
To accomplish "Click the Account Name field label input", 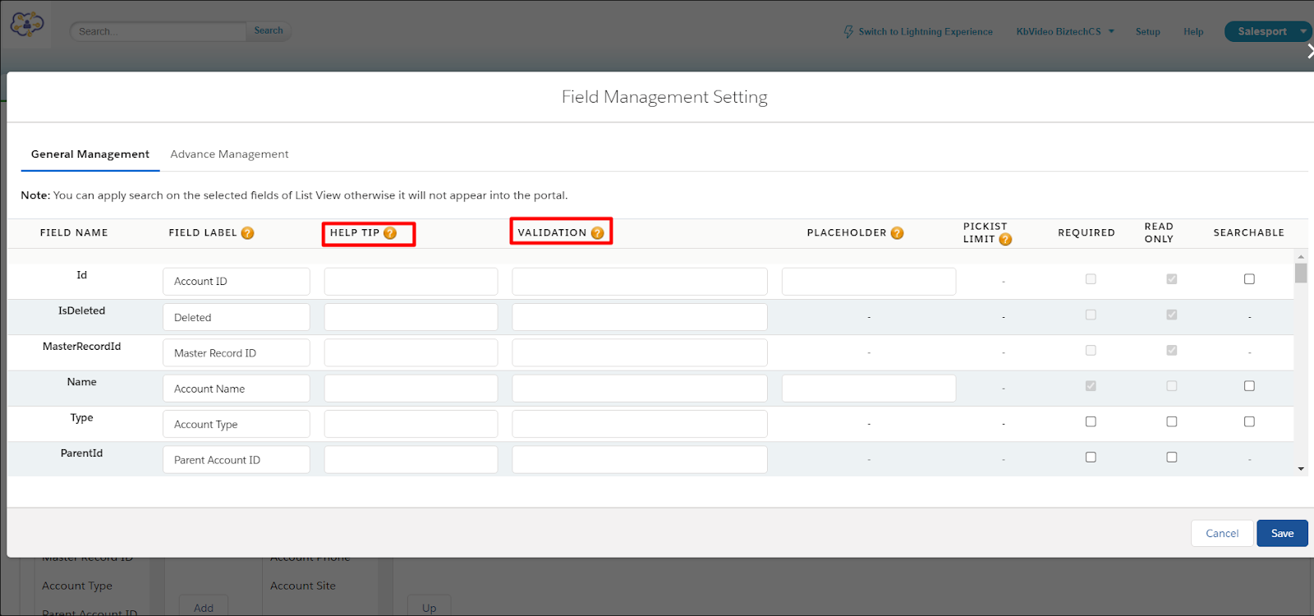I will 237,388.
